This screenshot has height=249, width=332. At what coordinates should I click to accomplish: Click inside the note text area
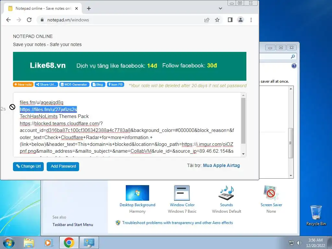pyautogui.click(x=127, y=125)
